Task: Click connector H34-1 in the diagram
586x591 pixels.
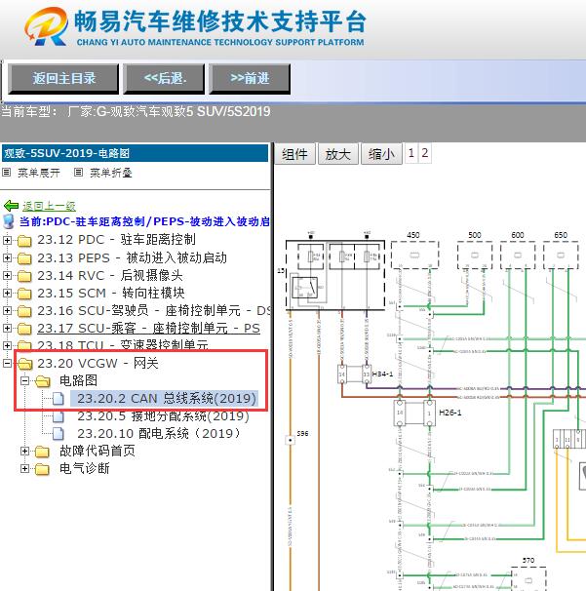Action: click(x=355, y=374)
